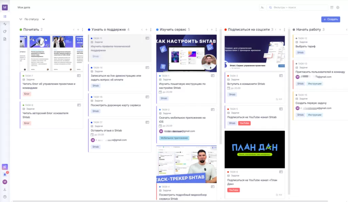The image size is (348, 202).
Task: Collapse the Почитать column with arrow
Action: [74, 30]
